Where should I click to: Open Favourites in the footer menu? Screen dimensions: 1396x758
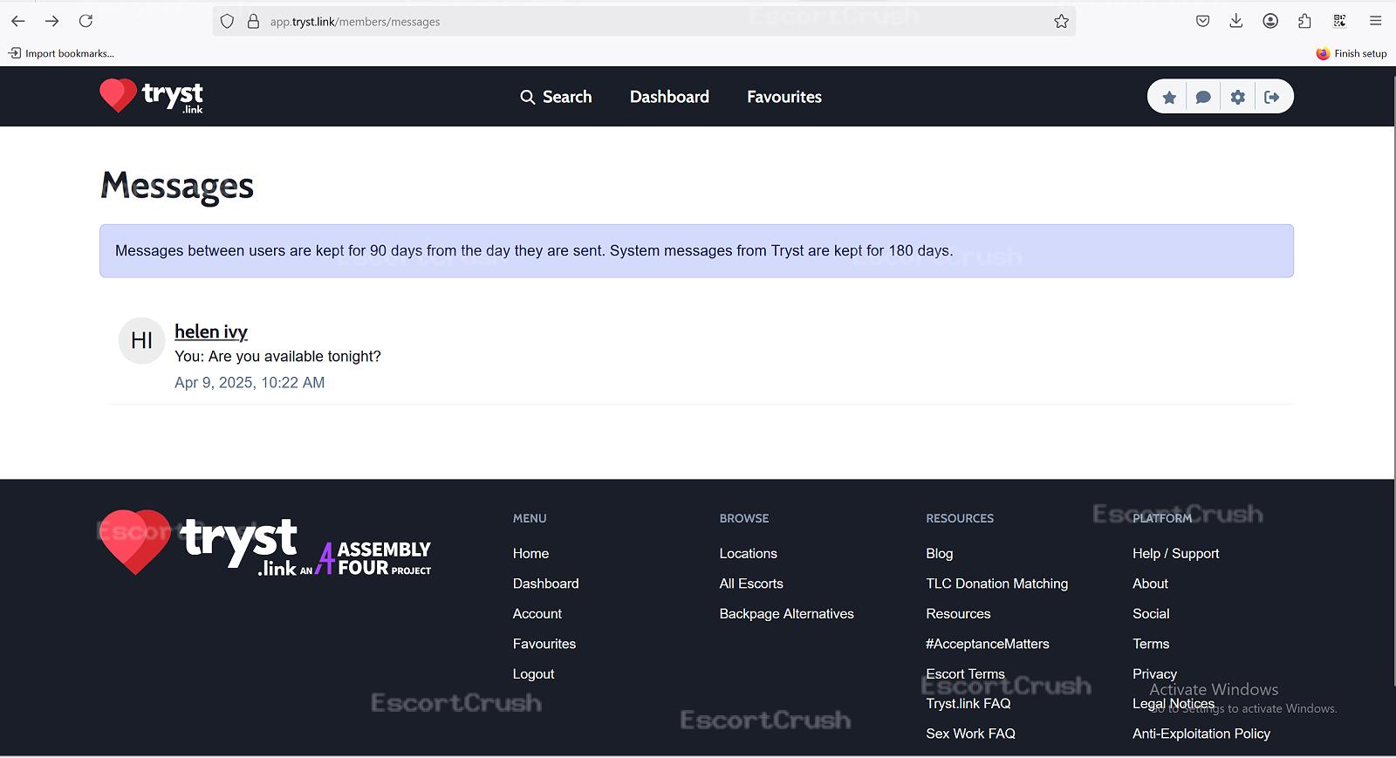pyautogui.click(x=544, y=644)
